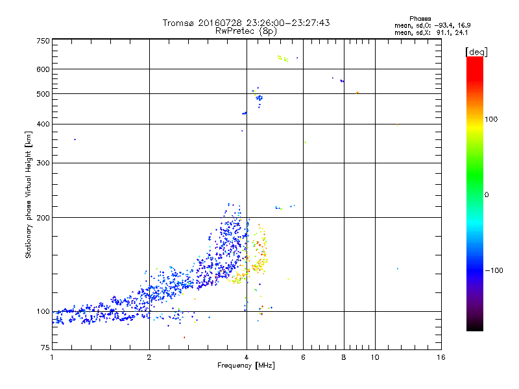Click the lone cyan point near 12 MHz

(398, 269)
